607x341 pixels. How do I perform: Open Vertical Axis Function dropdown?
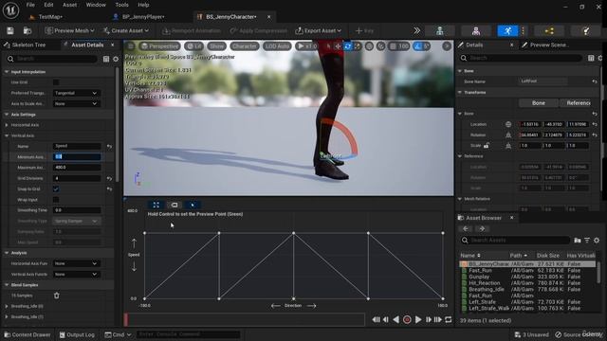click(x=76, y=274)
